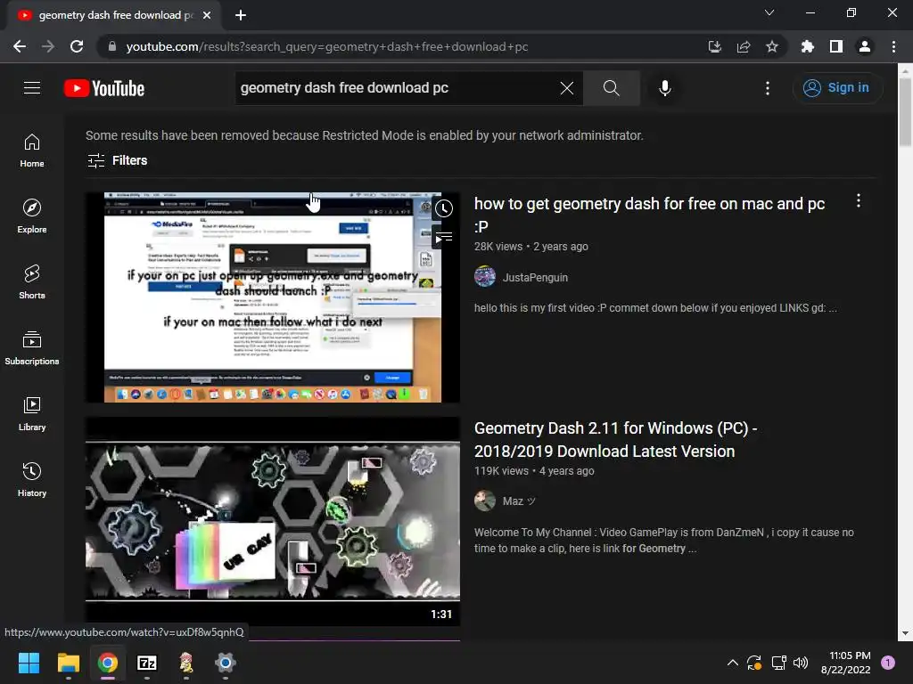Viewport: 913px width, 684px height.
Task: Open the Geometry Dash 2.11 thumbnail
Action: pos(273,521)
